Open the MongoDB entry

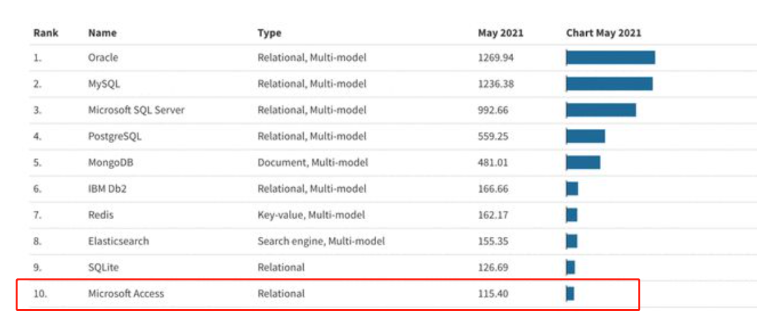[x=111, y=163]
